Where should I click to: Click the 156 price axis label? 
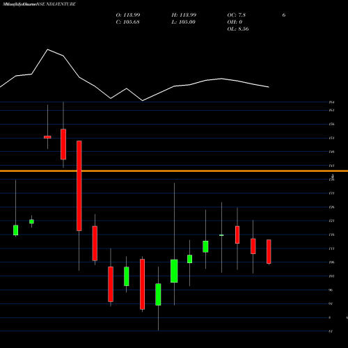point(331,124)
